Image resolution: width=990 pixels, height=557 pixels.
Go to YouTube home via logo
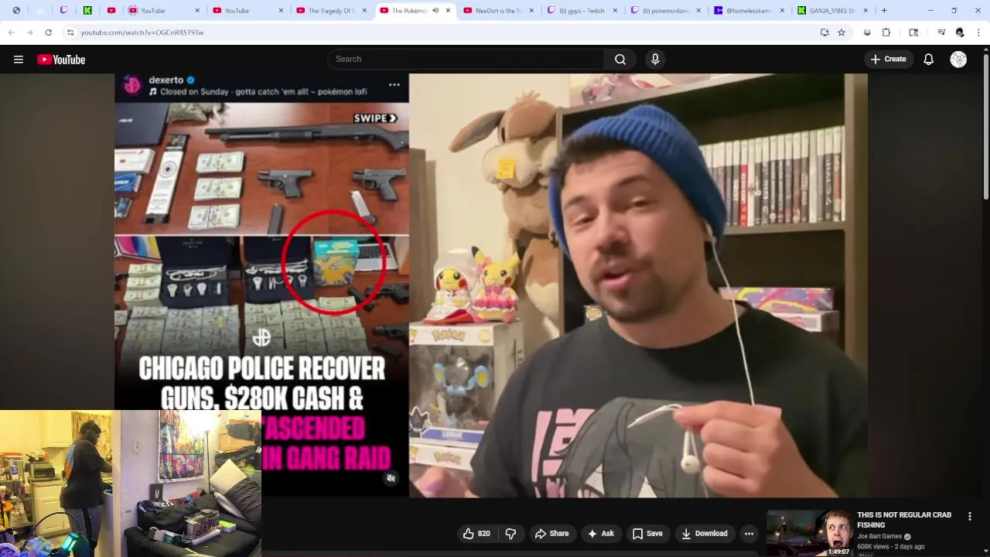tap(61, 60)
